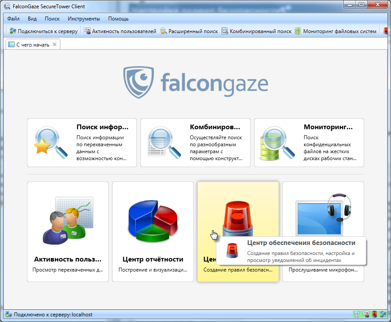
Task: Click the red siren icon in status bar
Action: [374, 314]
